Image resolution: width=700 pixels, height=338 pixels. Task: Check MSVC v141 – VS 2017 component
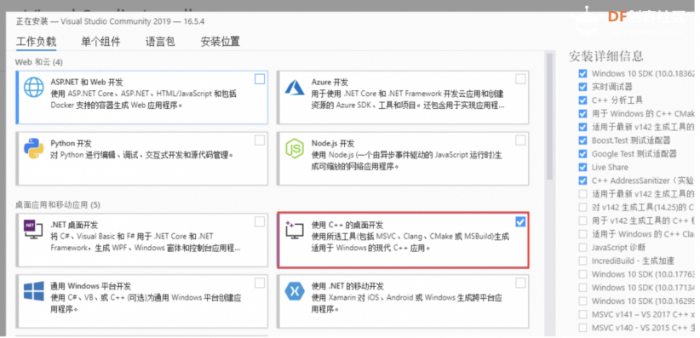(x=582, y=314)
